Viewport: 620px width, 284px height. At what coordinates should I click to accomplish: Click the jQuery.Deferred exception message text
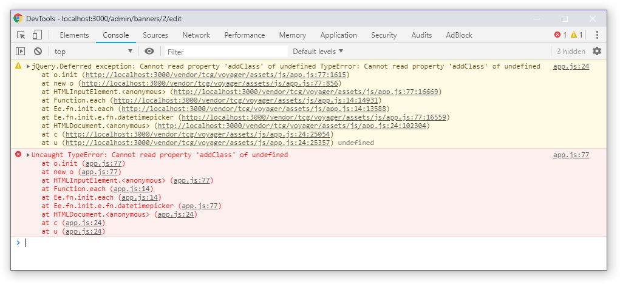tap(286, 66)
